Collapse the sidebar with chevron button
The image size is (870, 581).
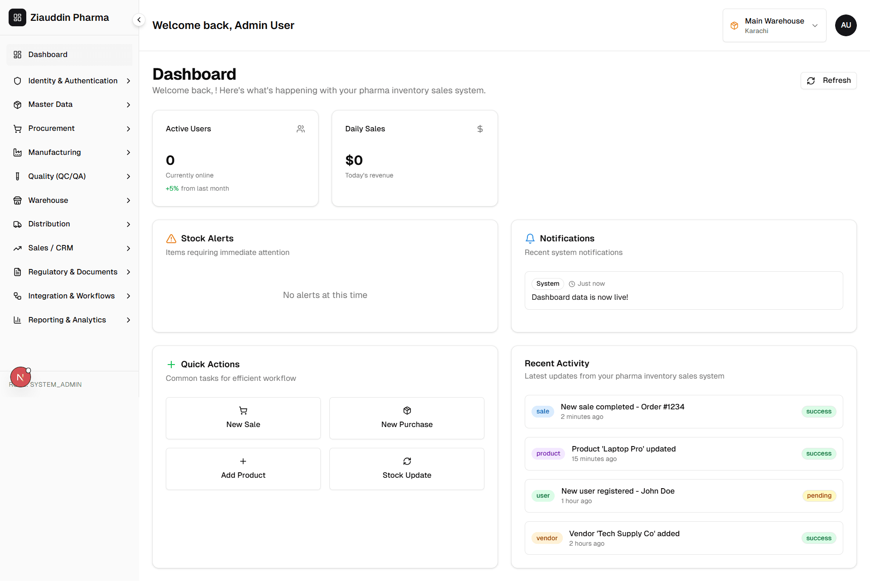pos(139,19)
